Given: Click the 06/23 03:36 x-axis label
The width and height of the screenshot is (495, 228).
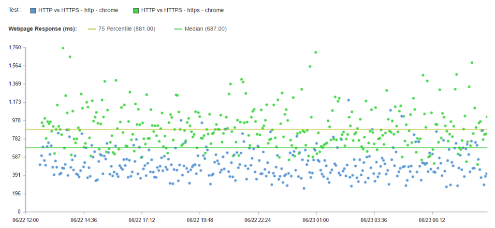Looking at the screenshot, I should click(374, 220).
